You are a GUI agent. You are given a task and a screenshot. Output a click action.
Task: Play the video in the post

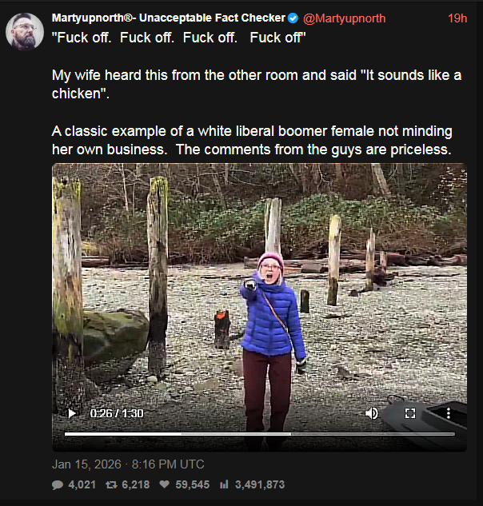pos(72,413)
